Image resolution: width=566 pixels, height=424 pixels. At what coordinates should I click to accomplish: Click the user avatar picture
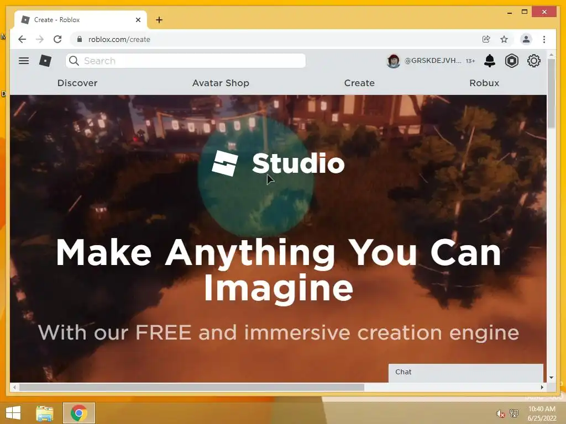394,61
